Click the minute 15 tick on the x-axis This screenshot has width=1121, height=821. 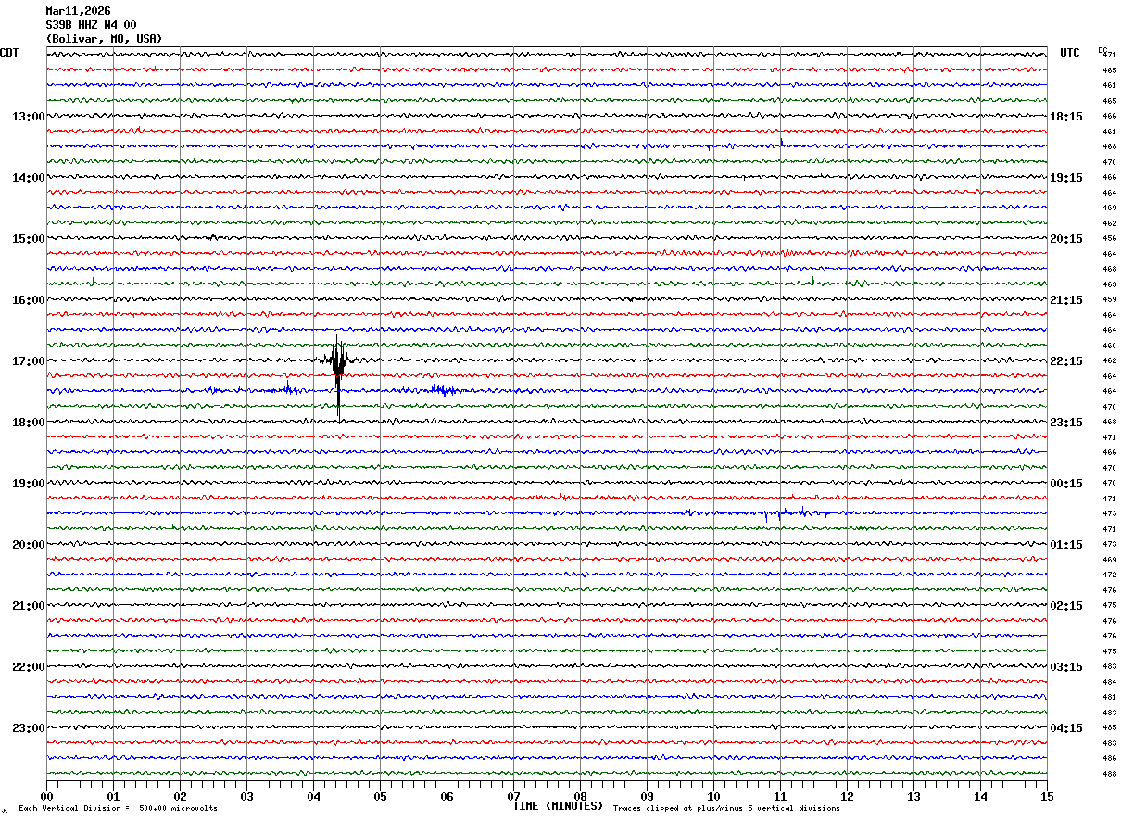(x=1047, y=796)
